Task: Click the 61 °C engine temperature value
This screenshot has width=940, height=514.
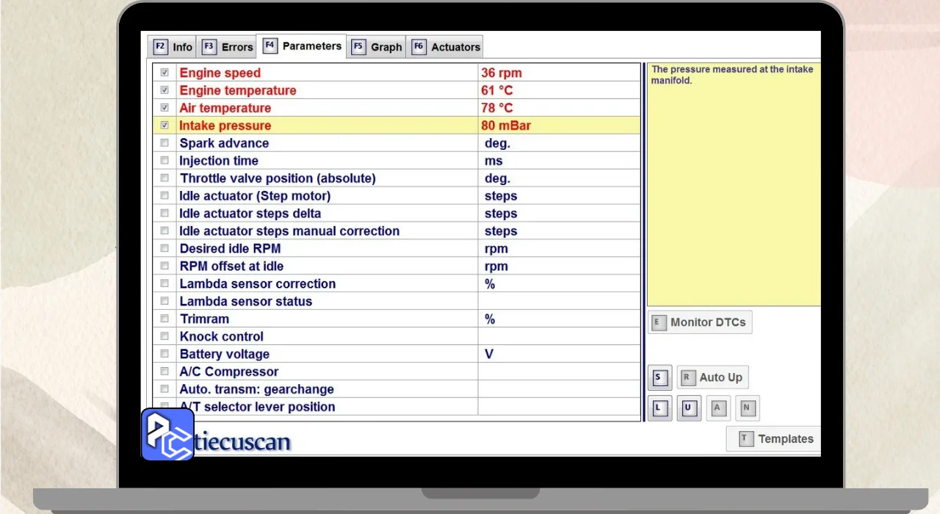Action: 497,90
